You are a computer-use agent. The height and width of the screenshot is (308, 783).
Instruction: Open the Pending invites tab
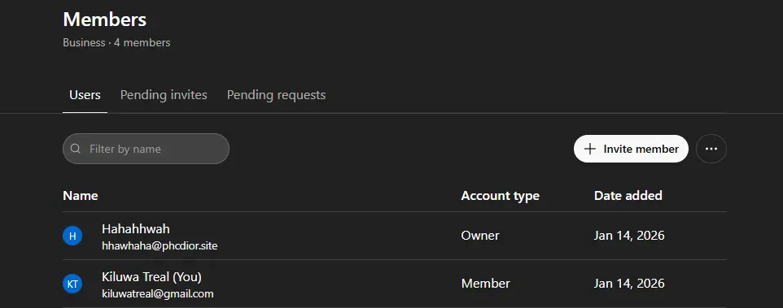click(164, 95)
